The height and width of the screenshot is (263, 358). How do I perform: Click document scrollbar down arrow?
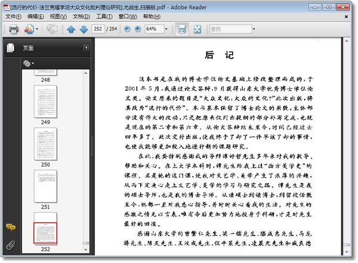(347, 252)
